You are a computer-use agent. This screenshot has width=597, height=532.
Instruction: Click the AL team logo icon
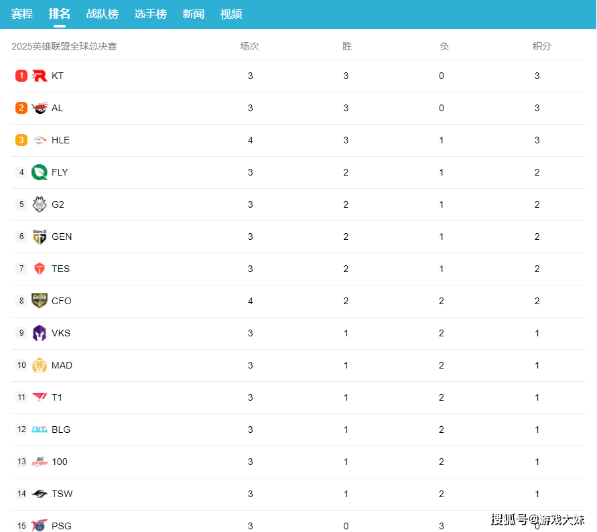click(40, 108)
